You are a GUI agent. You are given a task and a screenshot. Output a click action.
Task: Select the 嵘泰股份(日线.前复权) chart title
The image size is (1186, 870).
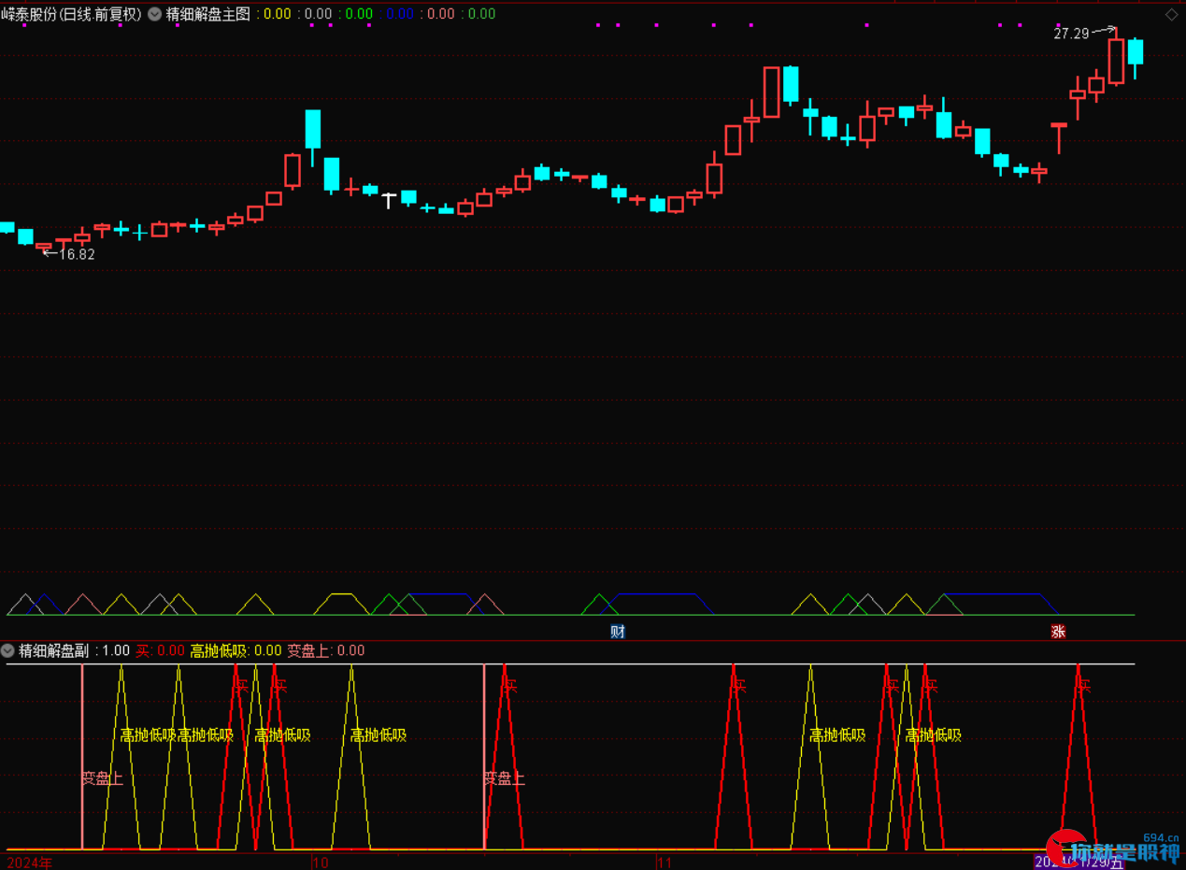click(72, 14)
